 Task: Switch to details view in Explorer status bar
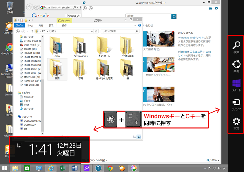coord(135,137)
